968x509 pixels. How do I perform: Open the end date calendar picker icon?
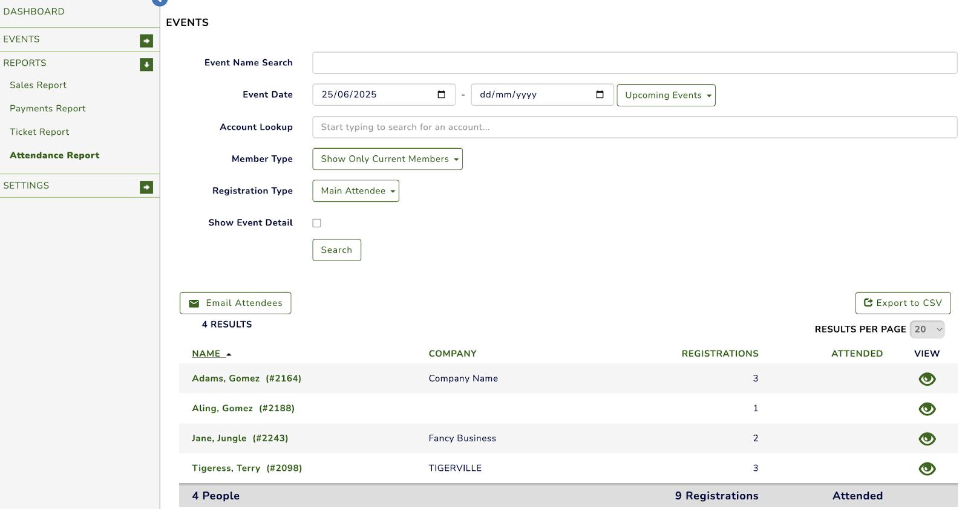[600, 95]
